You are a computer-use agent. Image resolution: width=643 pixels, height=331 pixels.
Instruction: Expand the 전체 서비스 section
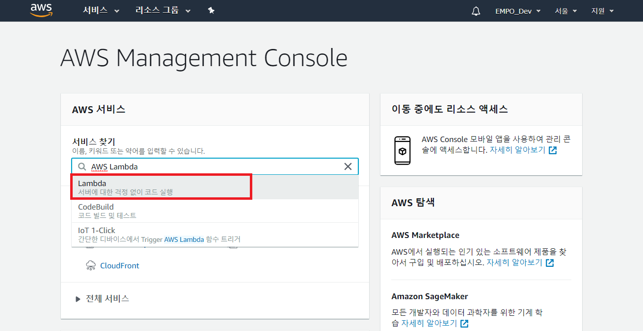(103, 298)
